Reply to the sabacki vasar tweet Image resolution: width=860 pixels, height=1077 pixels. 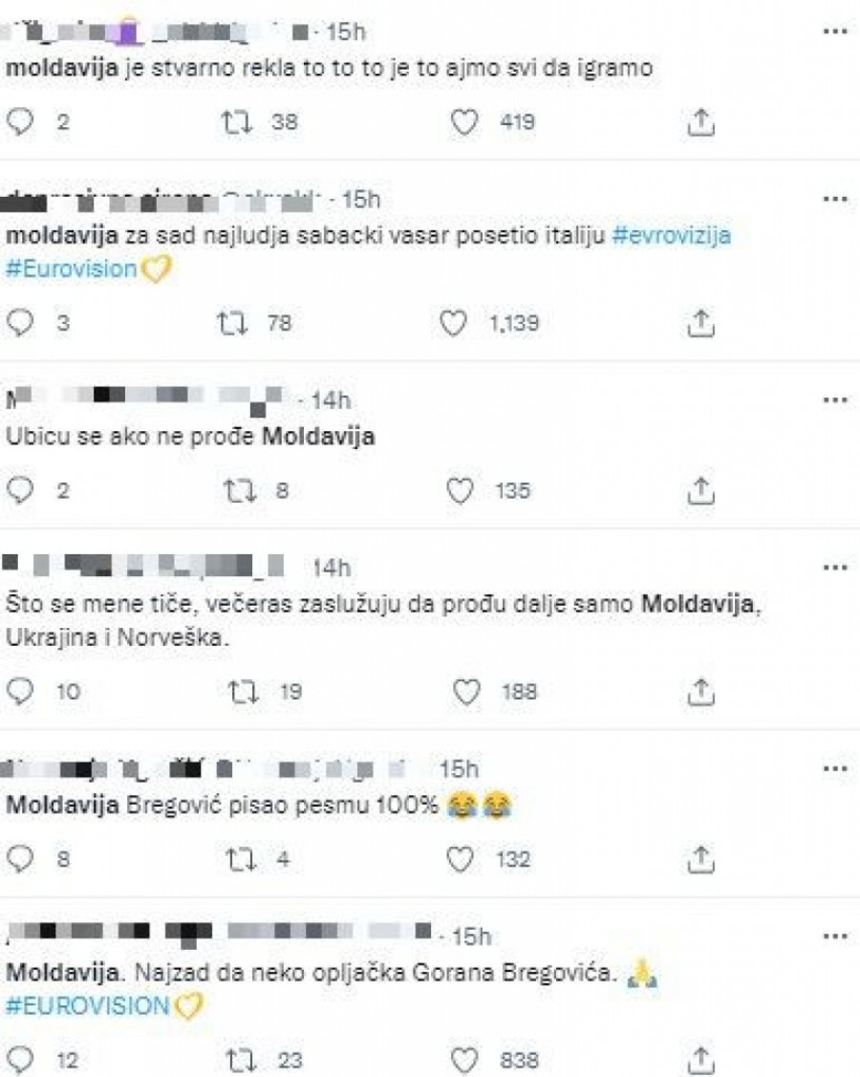[x=20, y=323]
